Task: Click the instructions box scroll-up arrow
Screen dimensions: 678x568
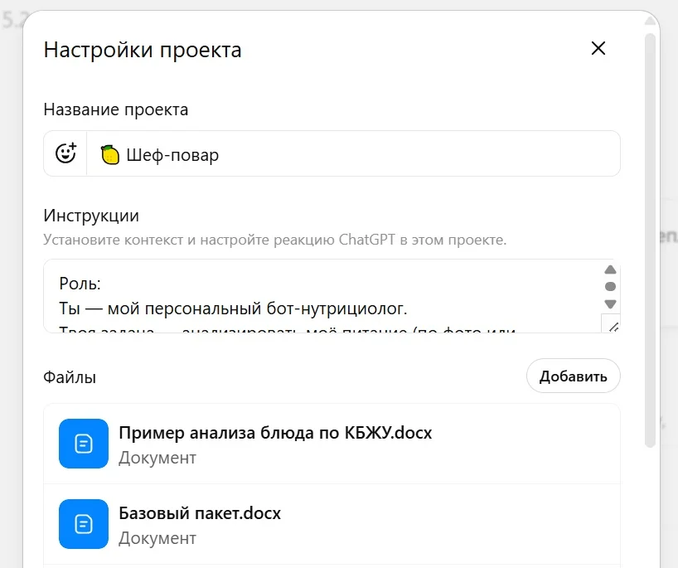Action: pyautogui.click(x=611, y=270)
